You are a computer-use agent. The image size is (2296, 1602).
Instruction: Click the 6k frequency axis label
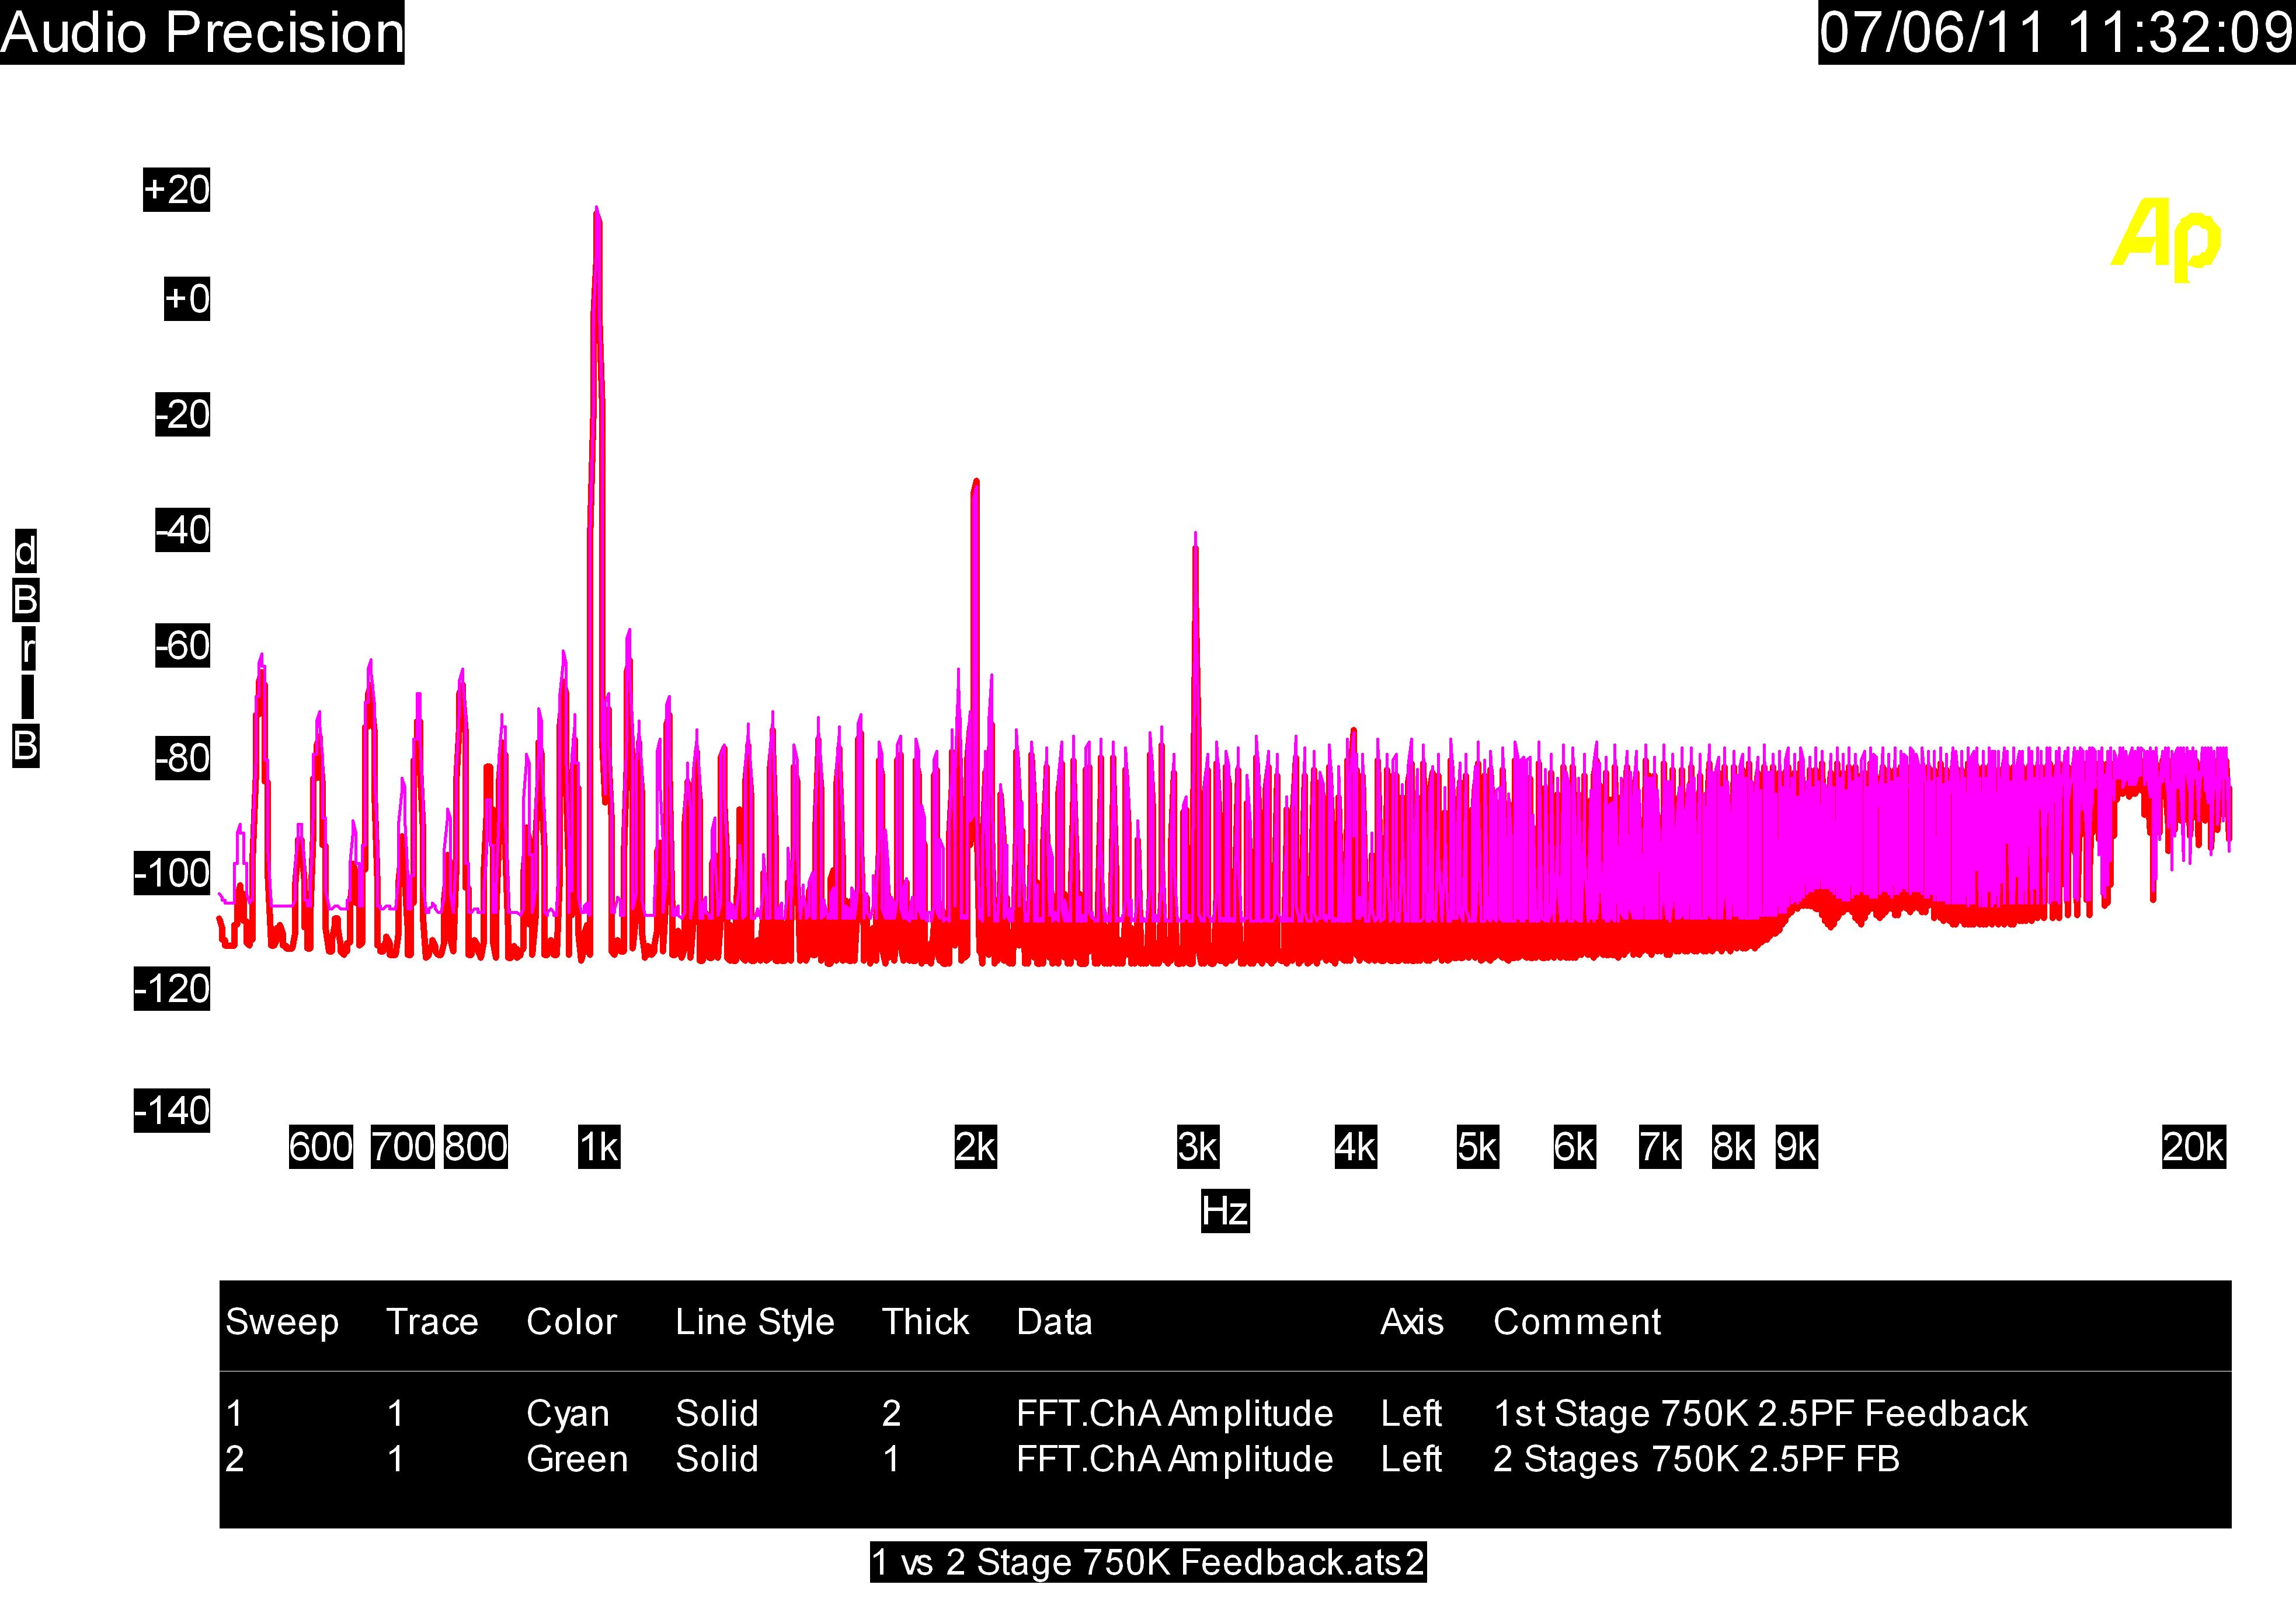(1574, 1147)
